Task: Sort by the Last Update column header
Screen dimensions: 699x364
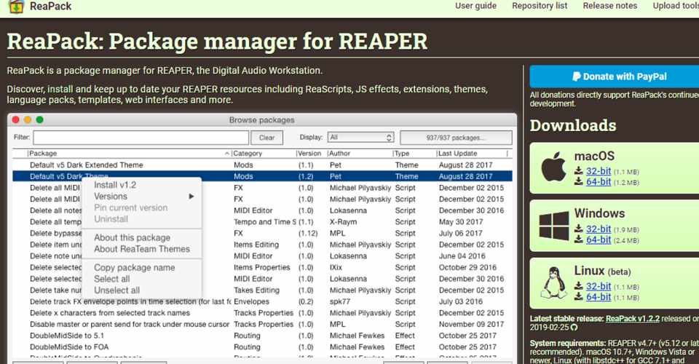Action: coord(472,154)
